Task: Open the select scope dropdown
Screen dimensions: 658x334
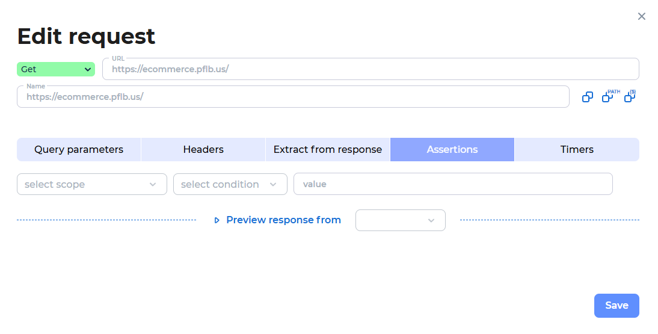Action: 92,184
